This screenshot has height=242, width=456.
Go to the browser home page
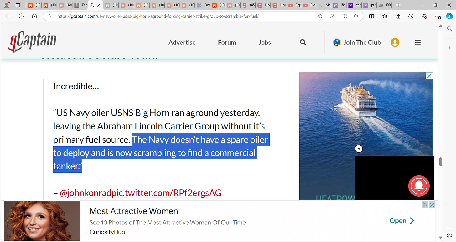[34, 16]
